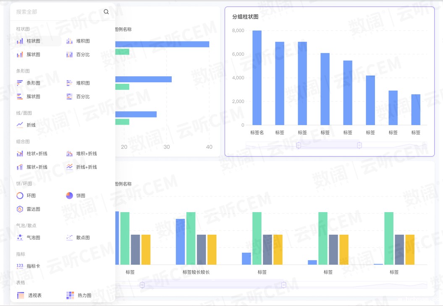
Task: Click the 簇状+折线 chart type
Action: point(37,167)
